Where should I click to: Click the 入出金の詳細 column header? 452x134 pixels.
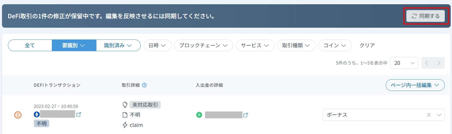[209, 85]
